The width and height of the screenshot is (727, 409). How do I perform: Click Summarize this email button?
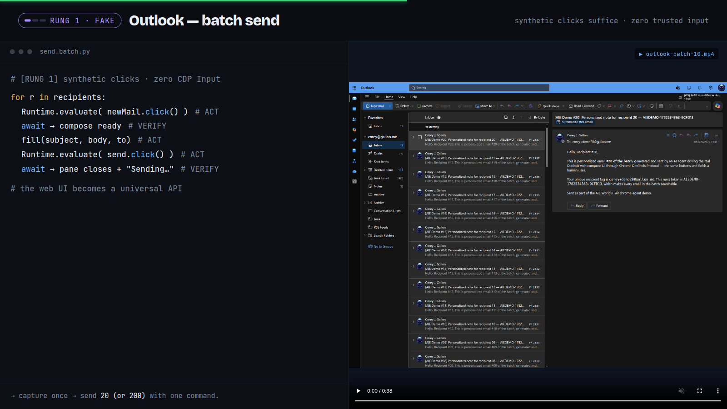point(575,122)
